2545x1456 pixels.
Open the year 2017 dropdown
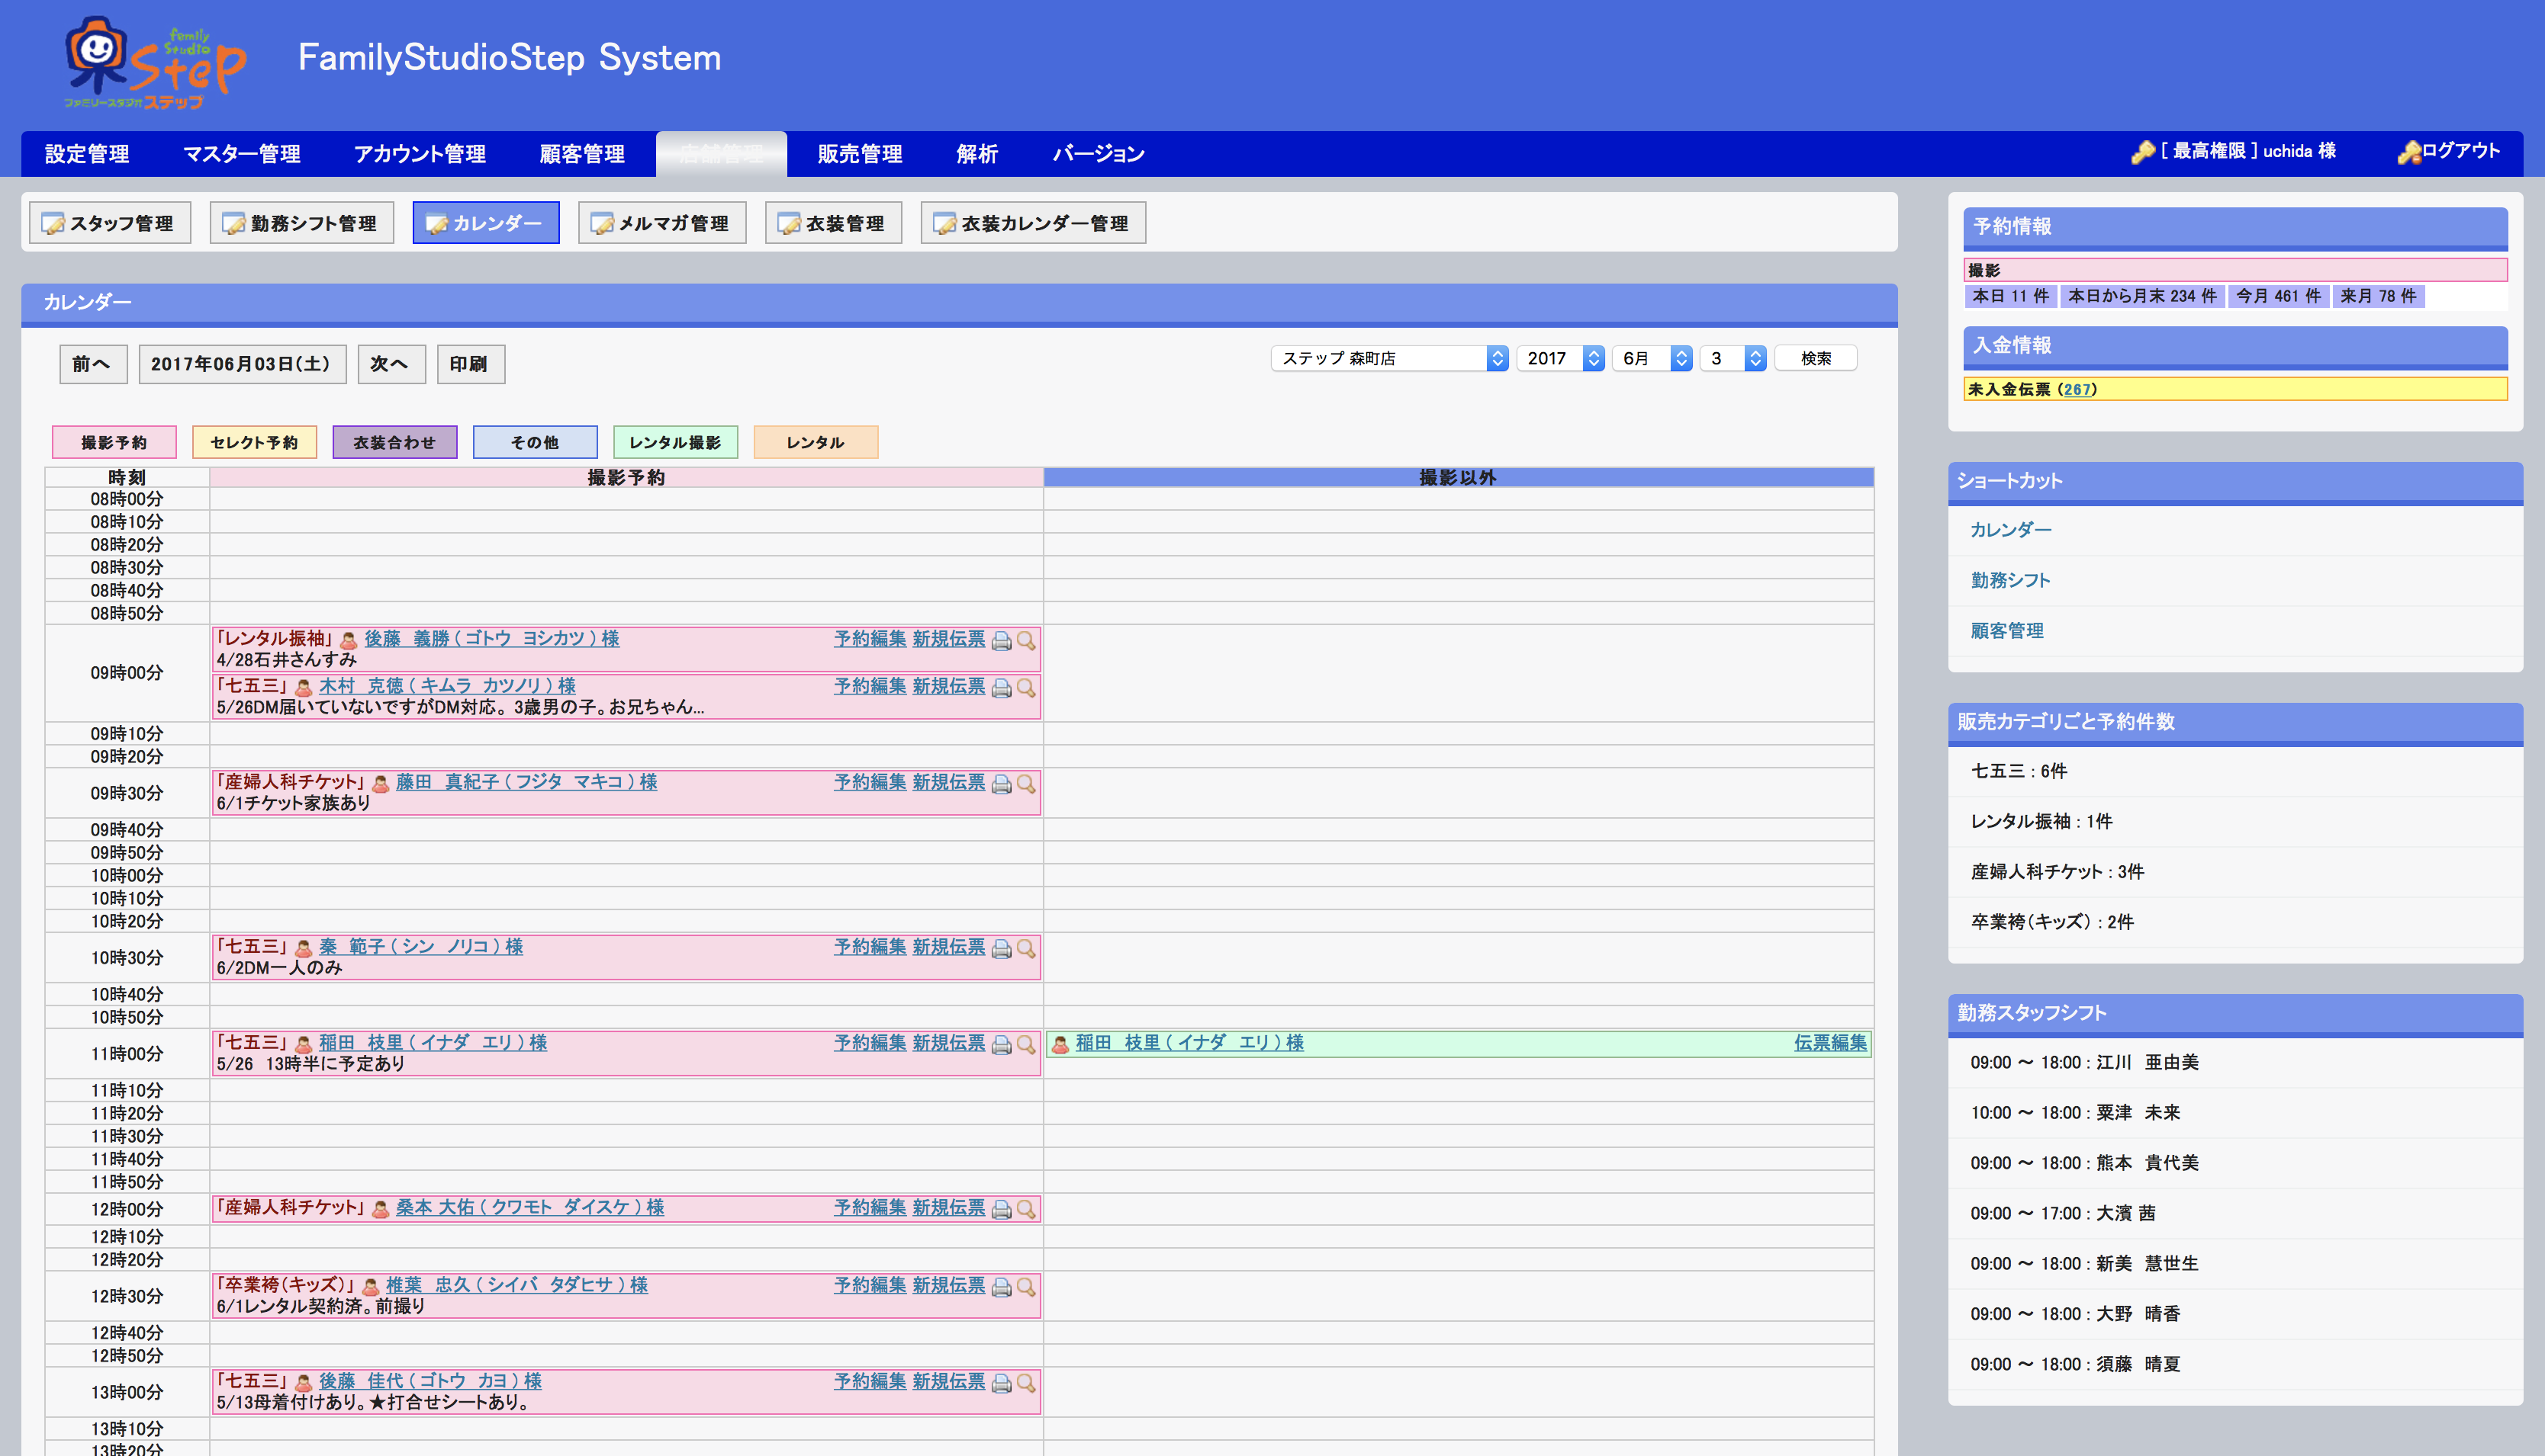(1559, 358)
